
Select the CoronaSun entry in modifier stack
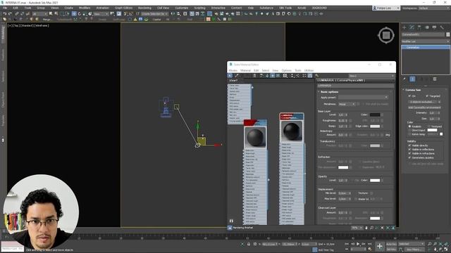[x=426, y=47]
